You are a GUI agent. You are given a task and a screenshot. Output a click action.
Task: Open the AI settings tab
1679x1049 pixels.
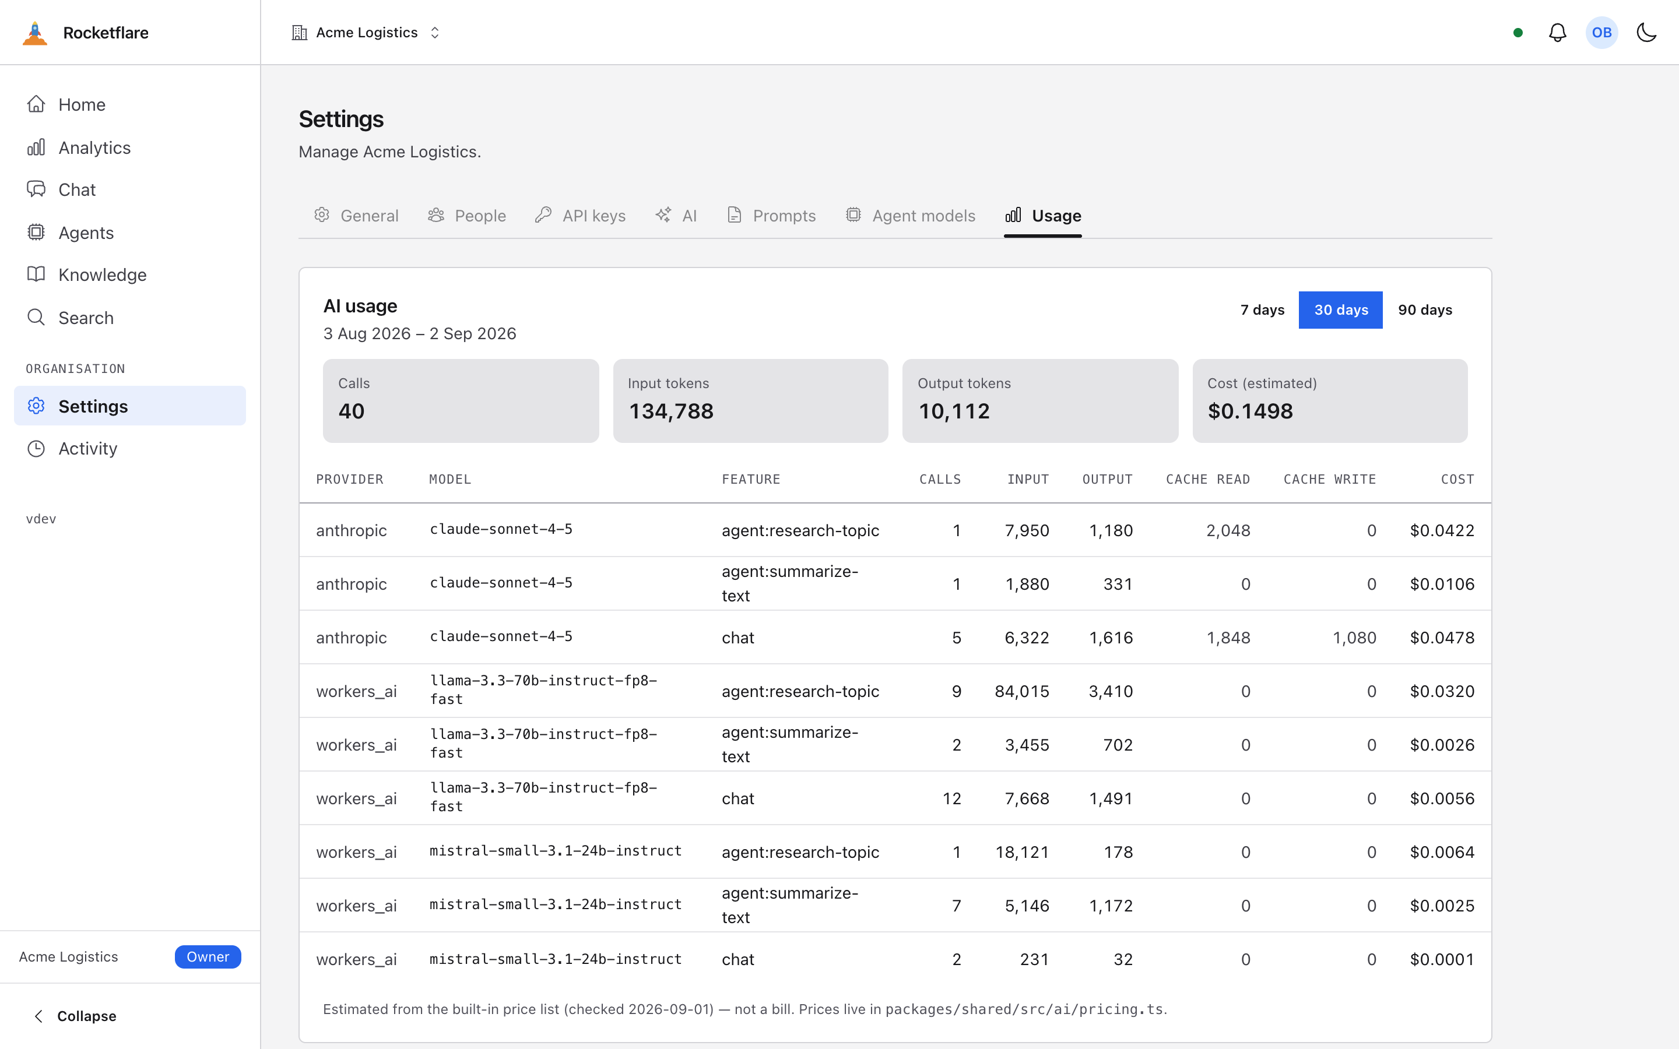click(x=676, y=216)
